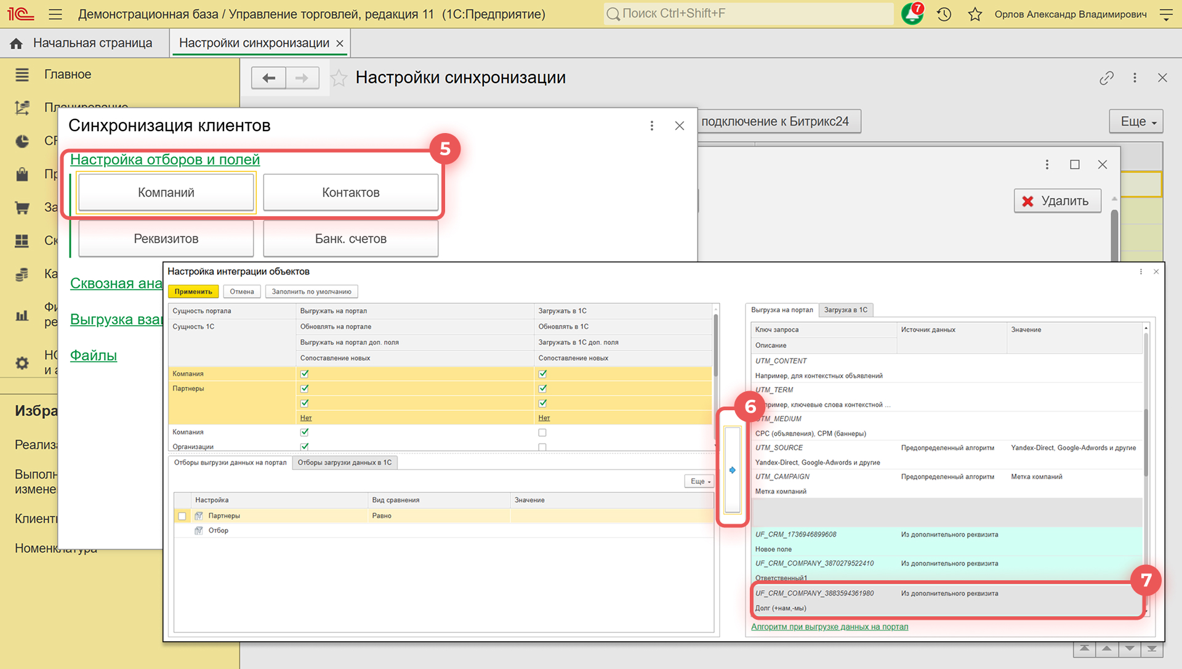The height and width of the screenshot is (669, 1182).
Task: Open the window options menu at top right
Action: (x=1166, y=14)
